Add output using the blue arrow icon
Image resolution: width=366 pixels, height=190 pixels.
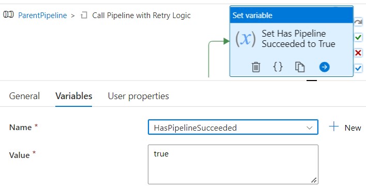324,67
